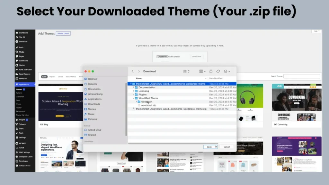Open the list view options icon
The image size is (329, 185).
click(x=186, y=71)
